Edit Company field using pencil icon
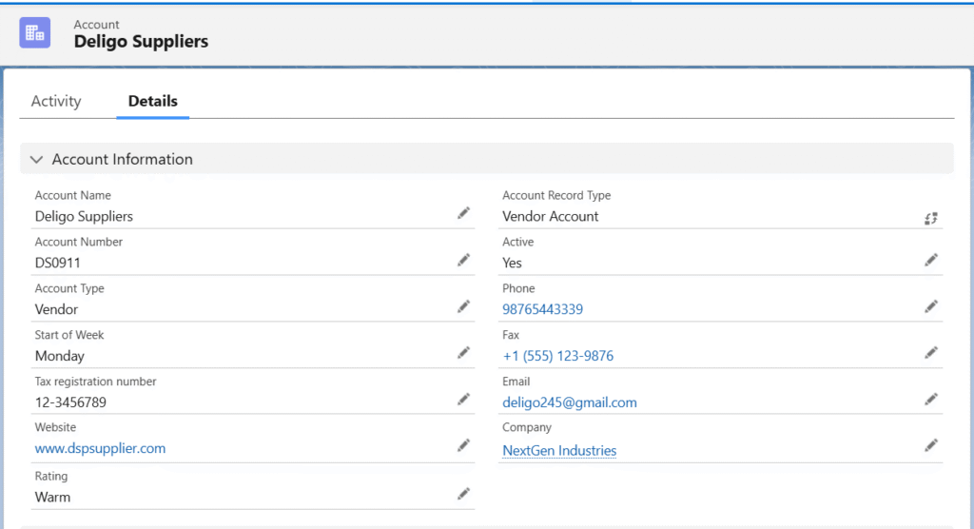This screenshot has width=974, height=529. [x=931, y=446]
